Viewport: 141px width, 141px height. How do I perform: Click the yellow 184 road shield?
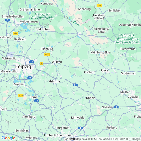[x=15, y=33]
